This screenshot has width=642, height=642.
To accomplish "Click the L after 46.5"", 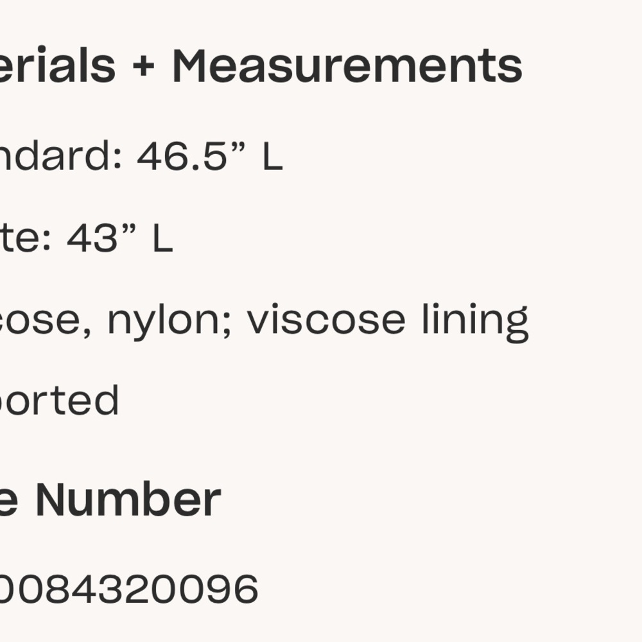I will click(x=273, y=156).
